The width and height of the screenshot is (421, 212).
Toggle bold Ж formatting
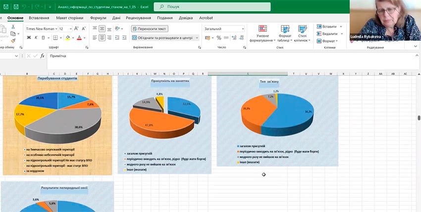[x=29, y=38]
